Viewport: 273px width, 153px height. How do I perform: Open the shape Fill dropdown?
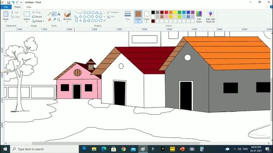(x=111, y=17)
